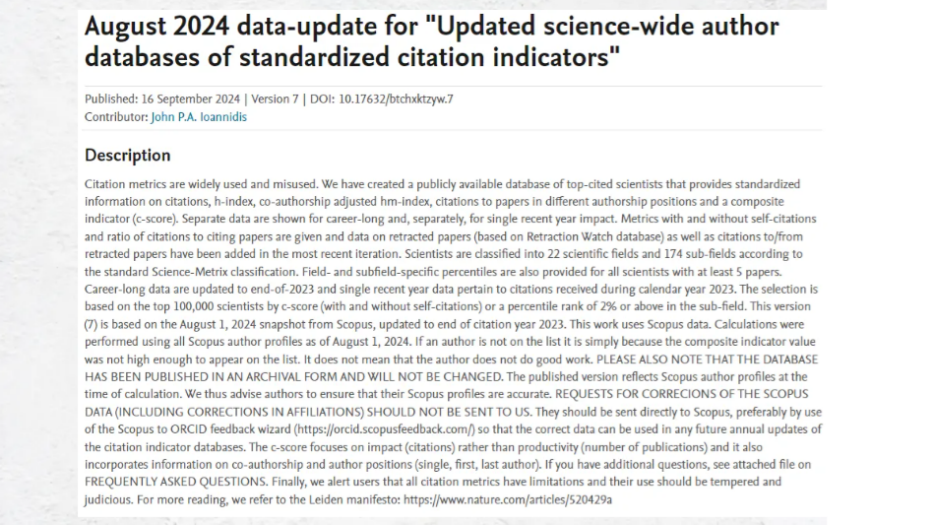933x525 pixels.
Task: Click the Published 16 September 2024 date
Action: click(161, 98)
